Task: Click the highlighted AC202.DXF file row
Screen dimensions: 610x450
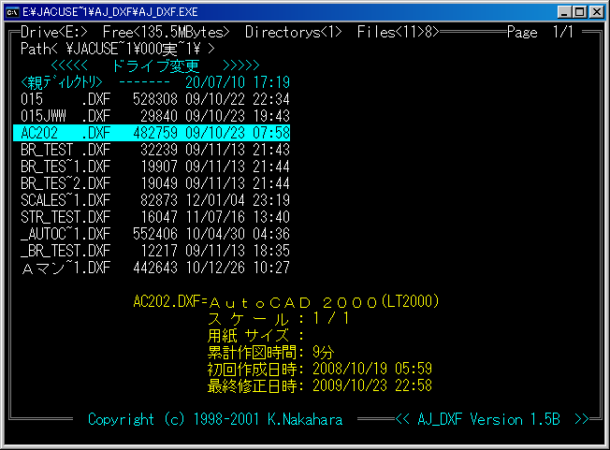Action: (154, 133)
